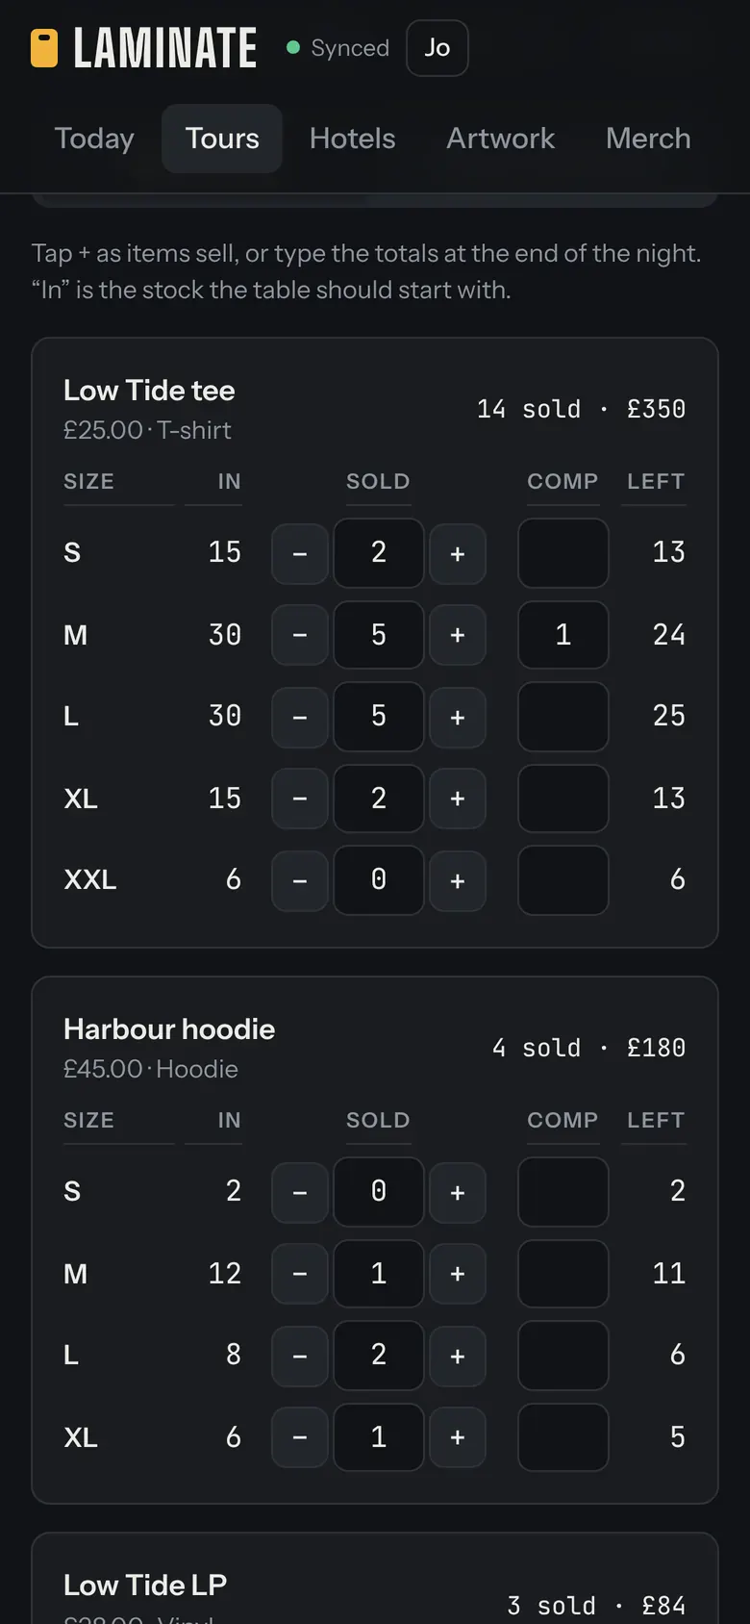Click the Laminate logo icon
Image resolution: width=750 pixels, height=1624 pixels.
pyautogui.click(x=44, y=48)
